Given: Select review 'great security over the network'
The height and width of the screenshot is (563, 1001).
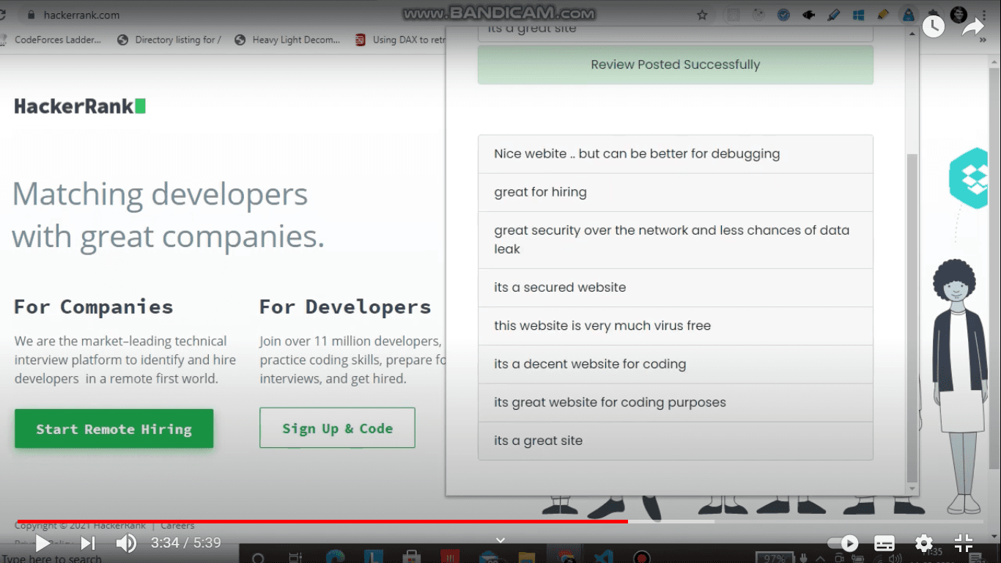Looking at the screenshot, I should tap(675, 240).
